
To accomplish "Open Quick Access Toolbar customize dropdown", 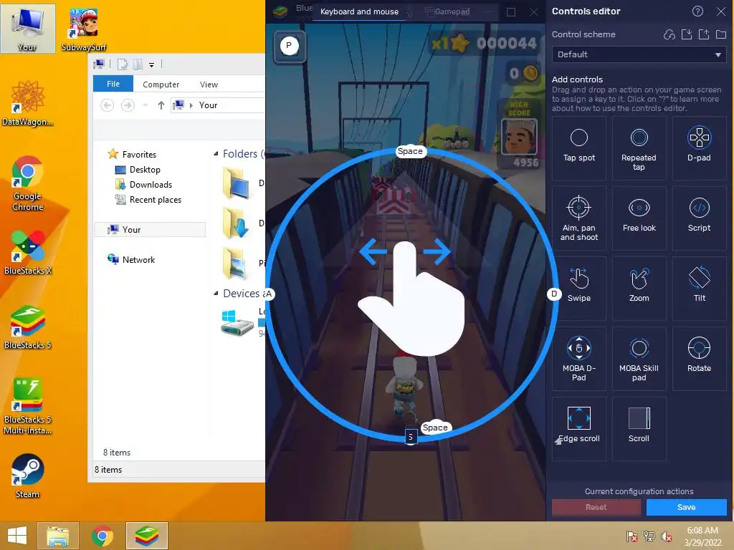I will coord(152,65).
